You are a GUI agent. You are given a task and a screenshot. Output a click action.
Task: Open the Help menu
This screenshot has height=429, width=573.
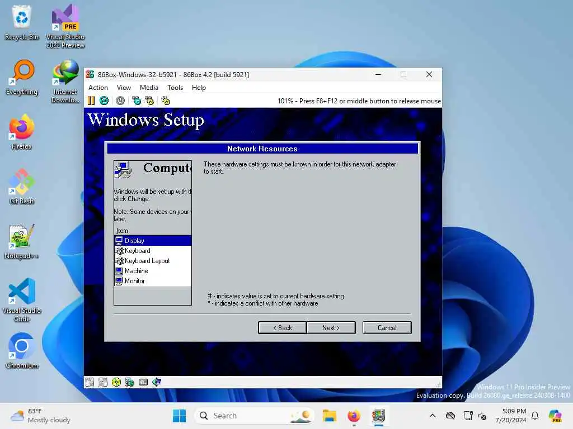pyautogui.click(x=199, y=88)
